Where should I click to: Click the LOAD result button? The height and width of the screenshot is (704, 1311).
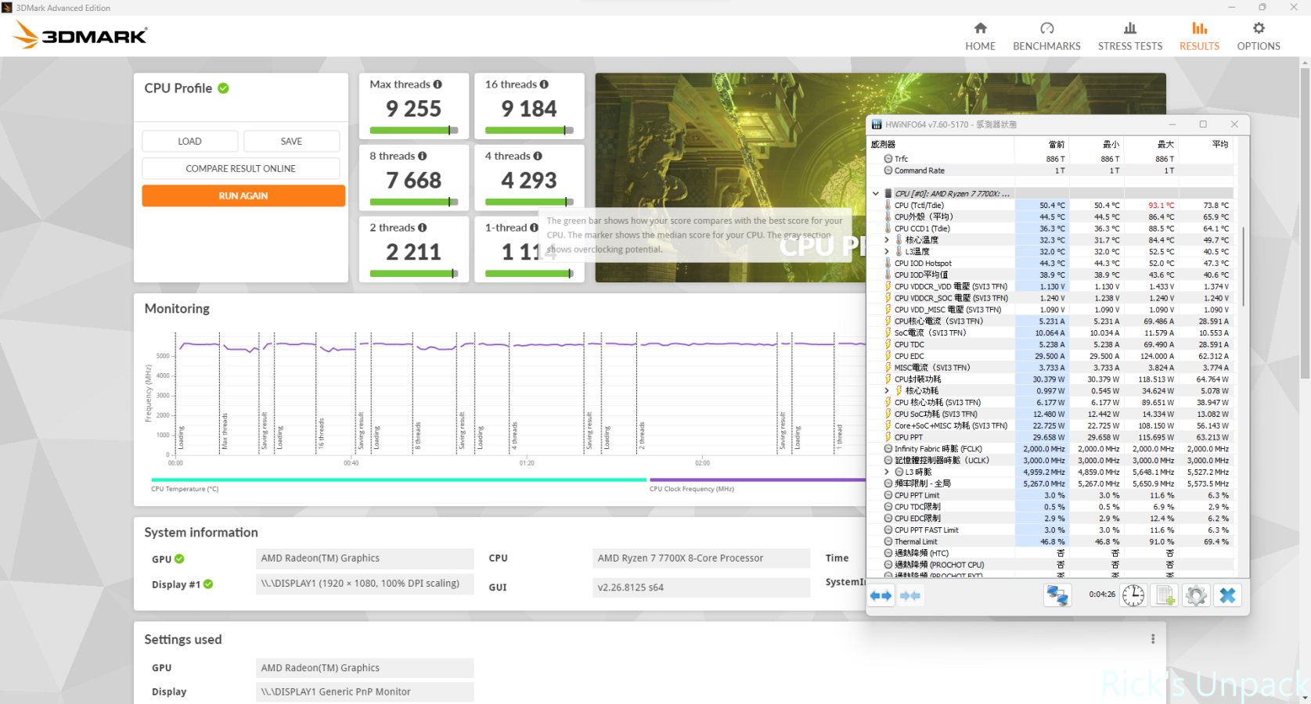tap(190, 142)
